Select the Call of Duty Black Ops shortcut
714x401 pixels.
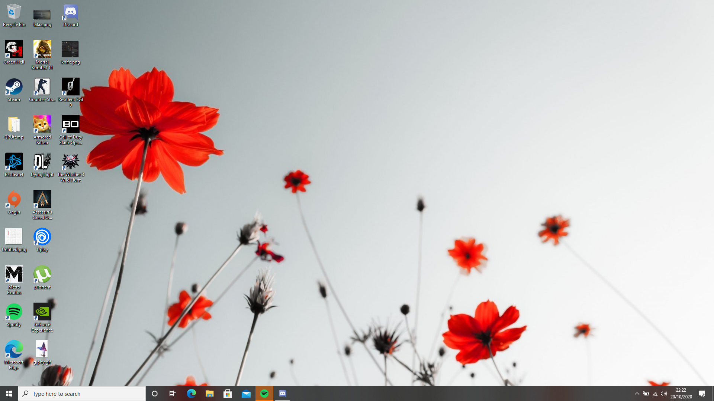tap(70, 130)
